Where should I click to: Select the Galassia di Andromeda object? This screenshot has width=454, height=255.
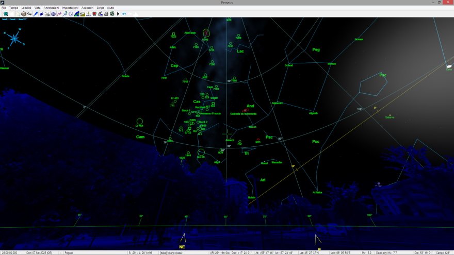[247, 110]
